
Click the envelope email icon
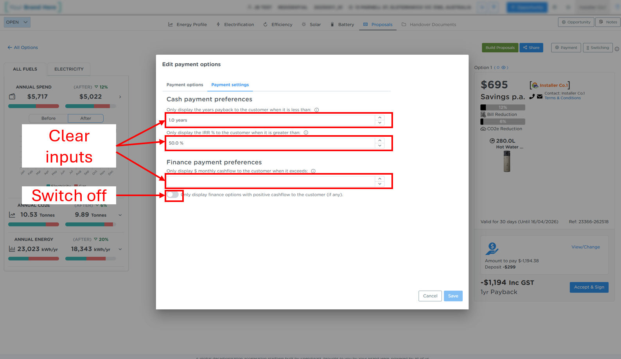pyautogui.click(x=540, y=96)
